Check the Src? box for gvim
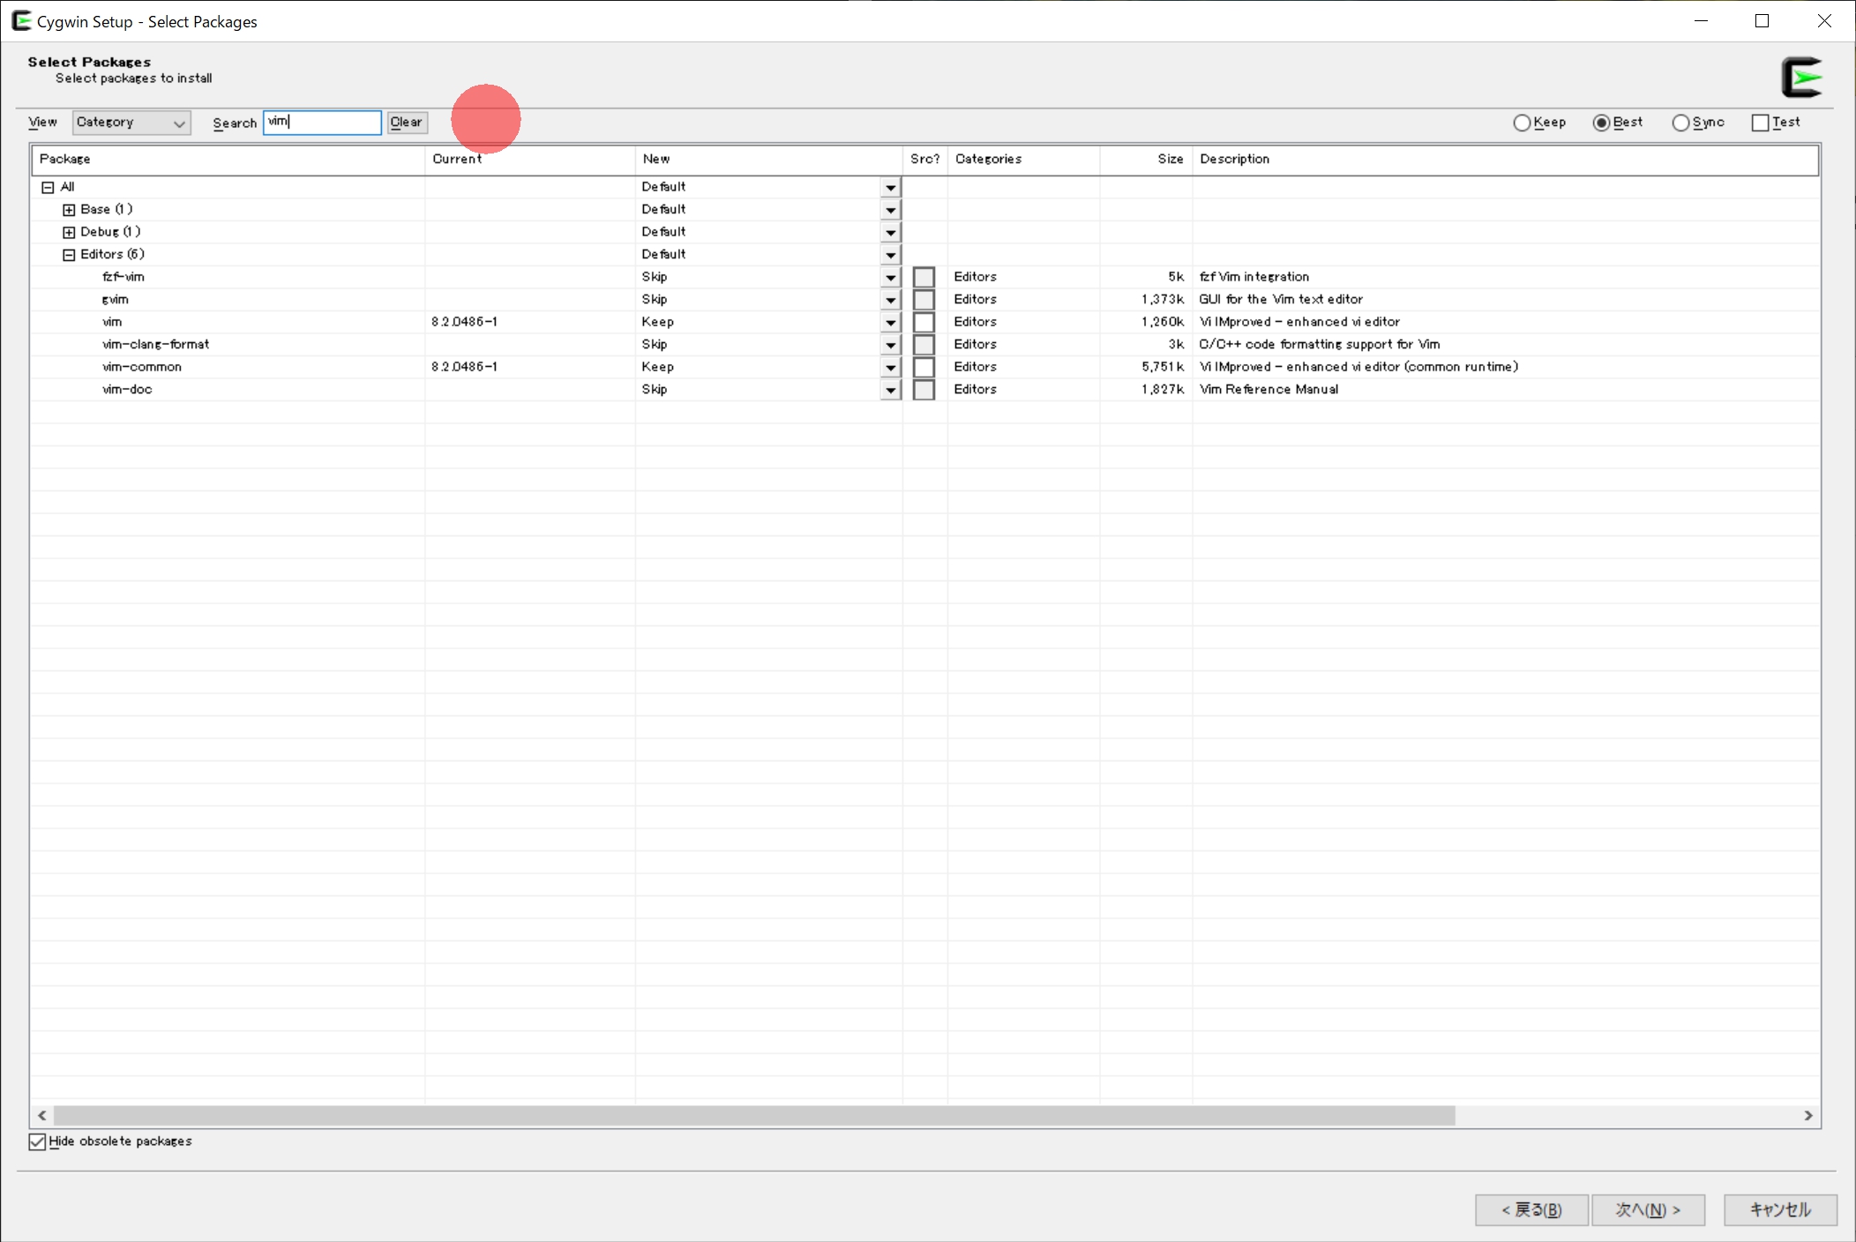Screen dimensions: 1856x1242 (924, 300)
